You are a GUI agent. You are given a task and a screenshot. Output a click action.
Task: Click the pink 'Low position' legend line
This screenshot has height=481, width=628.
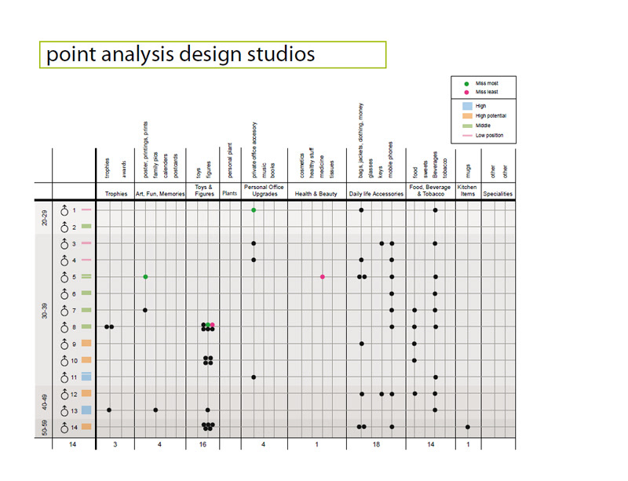467,136
